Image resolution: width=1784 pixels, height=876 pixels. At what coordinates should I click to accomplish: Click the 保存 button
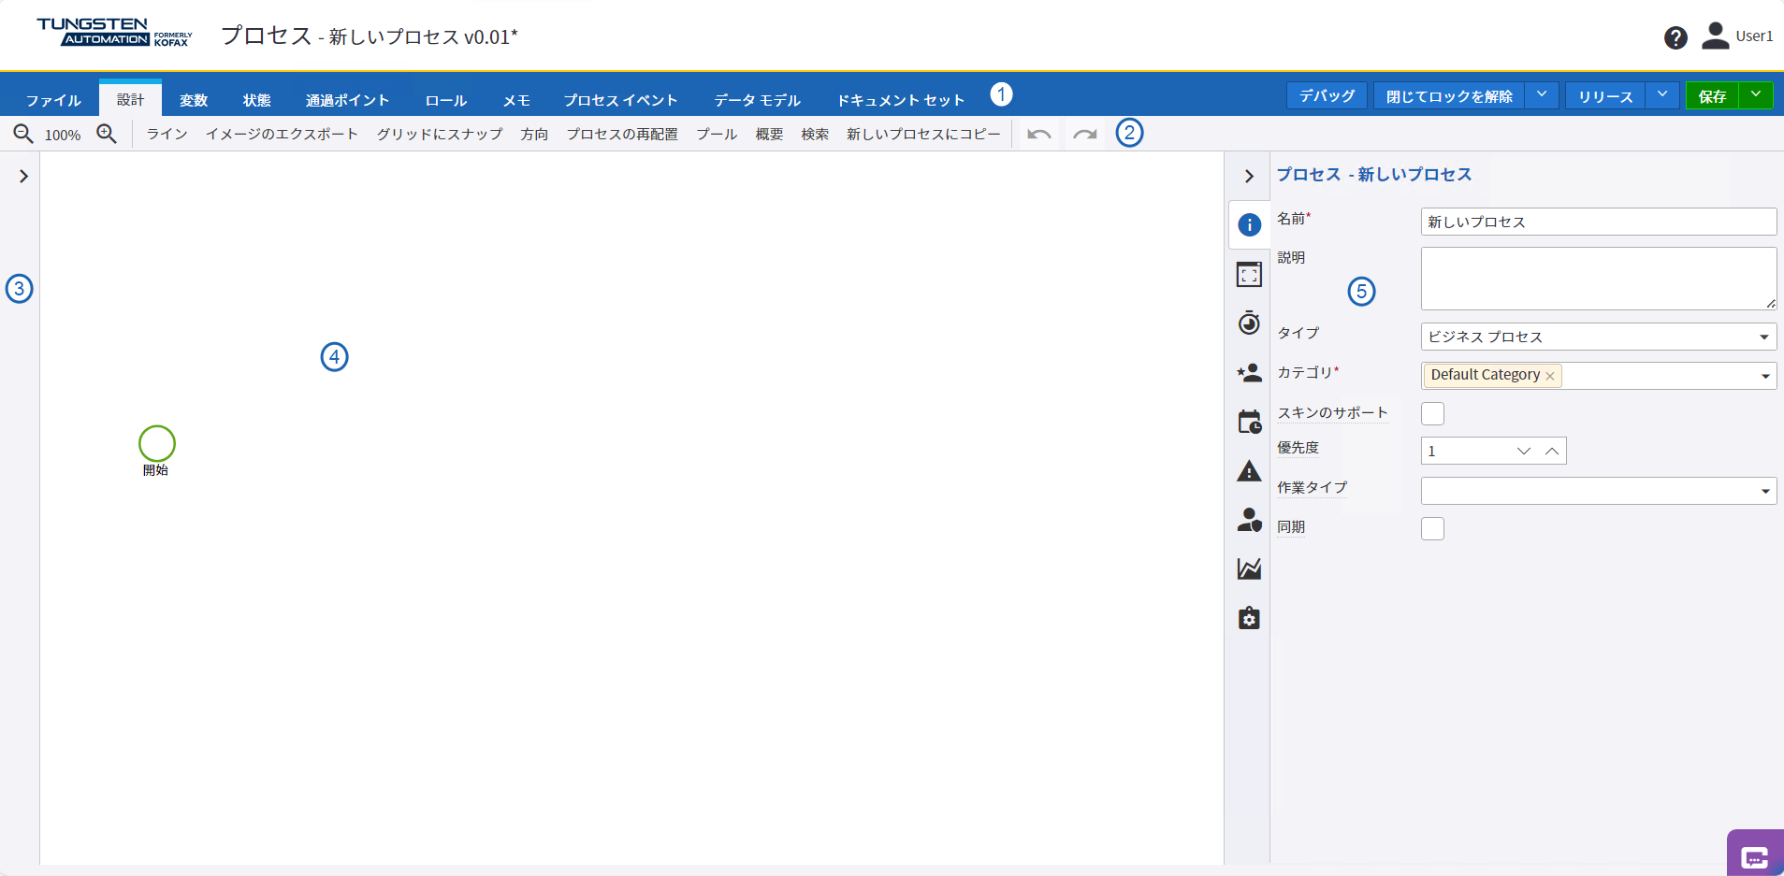[1711, 94]
